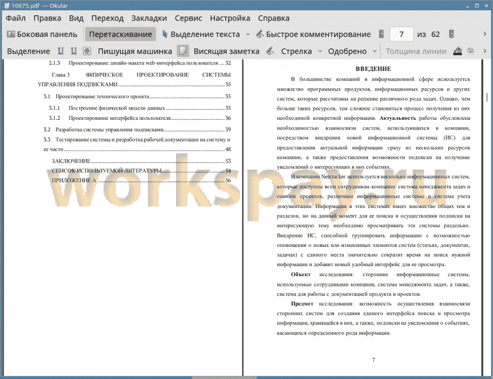Go to the previous page using the up arrow icon

pos(382,34)
